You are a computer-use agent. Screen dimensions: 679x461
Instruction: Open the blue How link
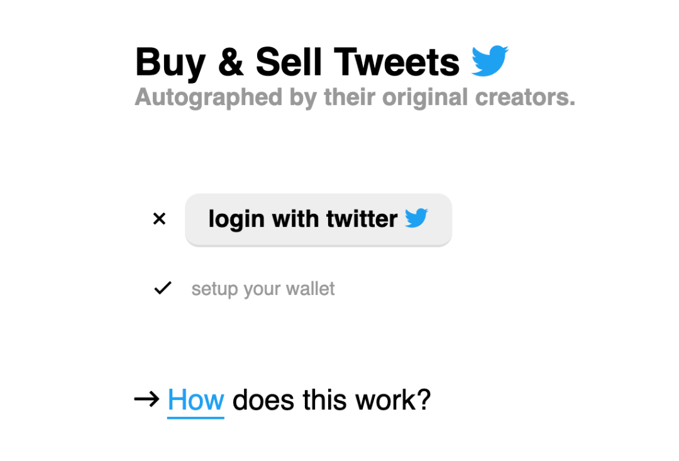(x=196, y=400)
